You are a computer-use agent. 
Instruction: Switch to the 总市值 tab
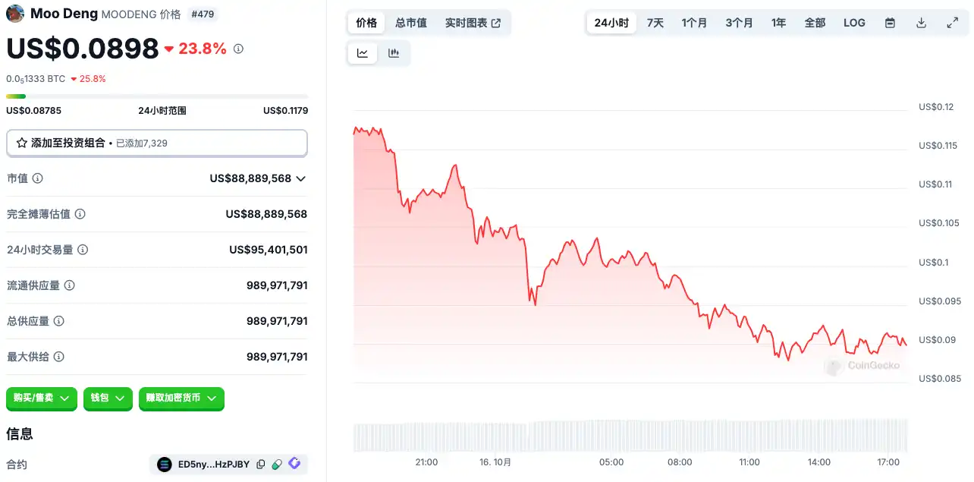[411, 23]
